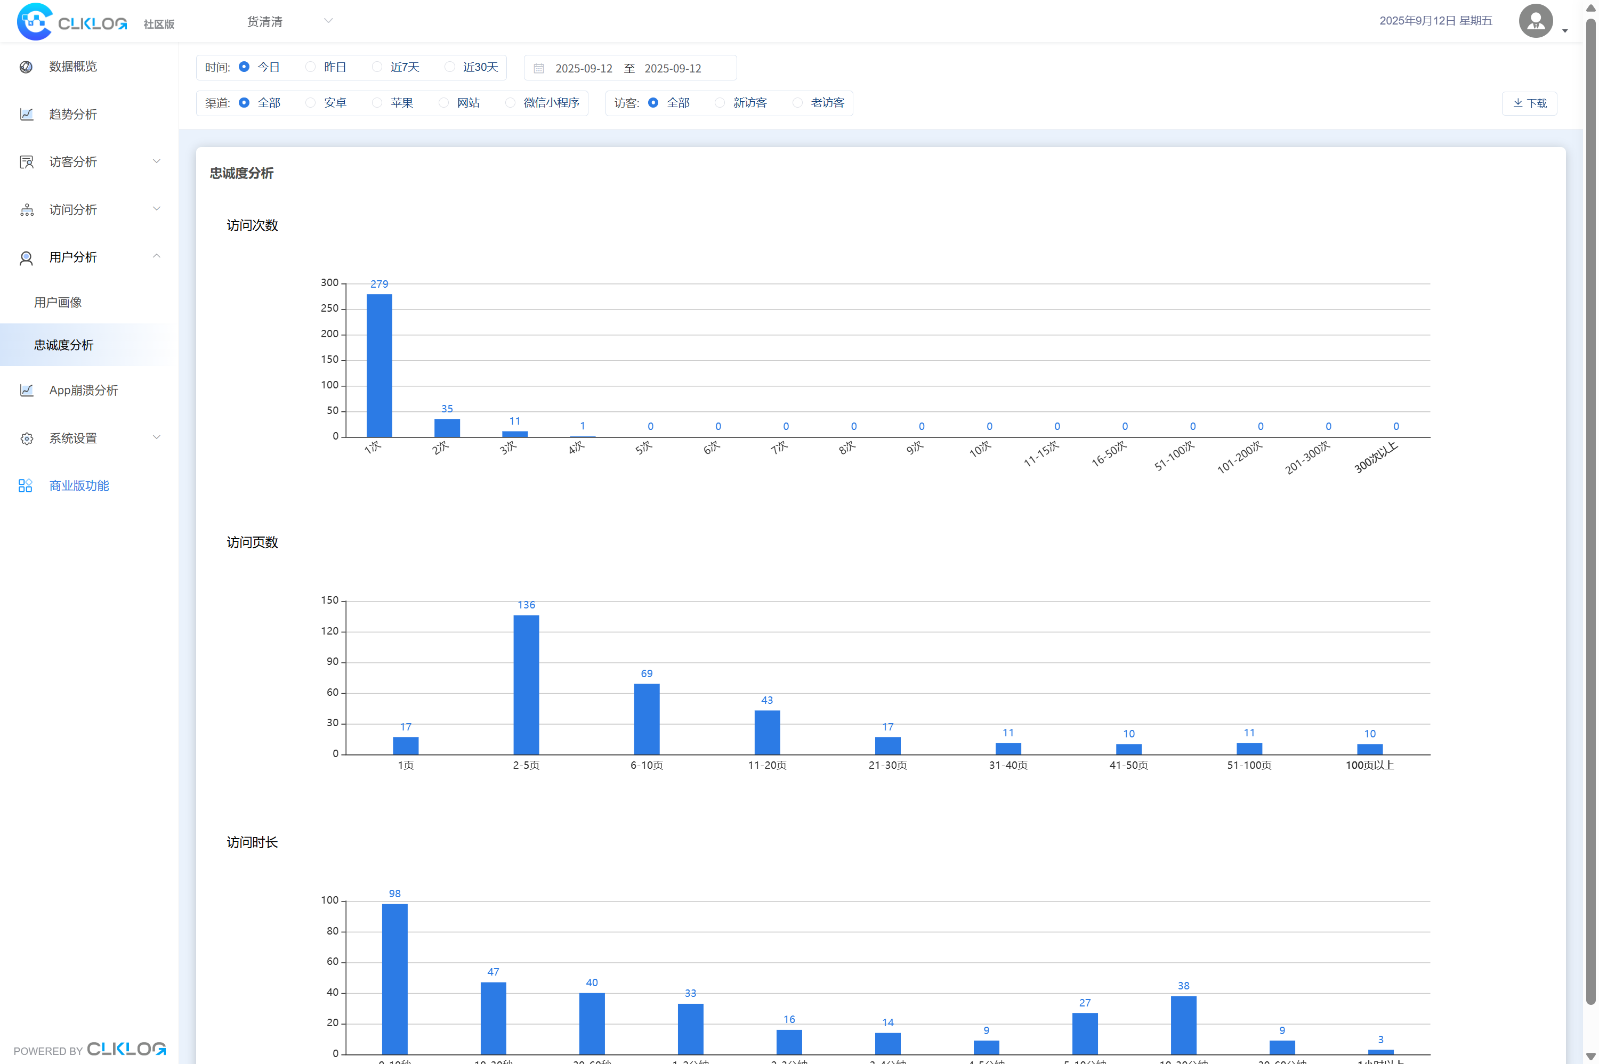Select the 微信小程序 channel radio button
1599x1064 pixels.
pos(511,102)
